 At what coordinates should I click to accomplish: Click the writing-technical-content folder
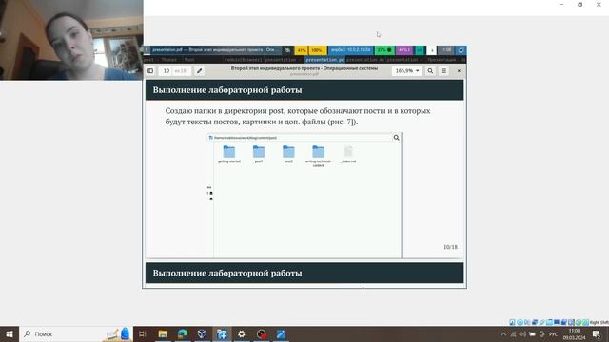(318, 156)
